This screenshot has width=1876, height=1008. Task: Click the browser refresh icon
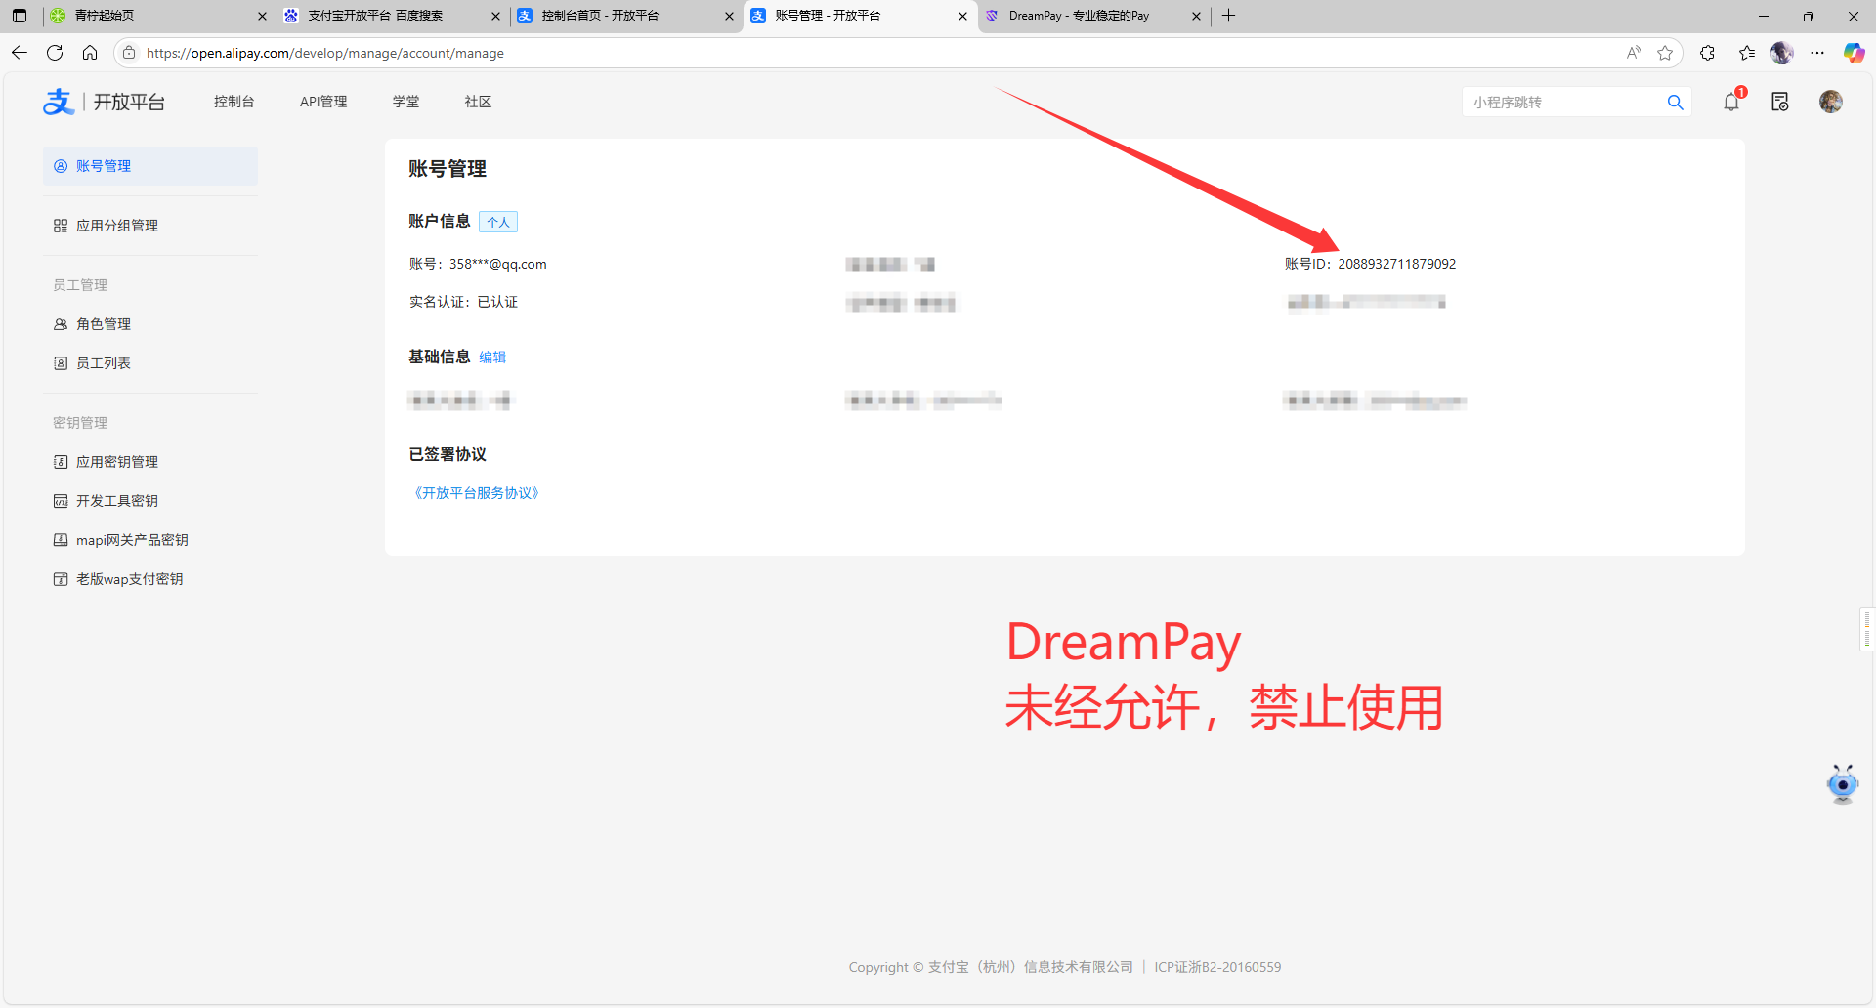(55, 53)
